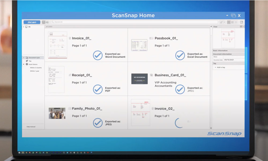Open the Help manual link
268x161 pixels.
coord(31,127)
